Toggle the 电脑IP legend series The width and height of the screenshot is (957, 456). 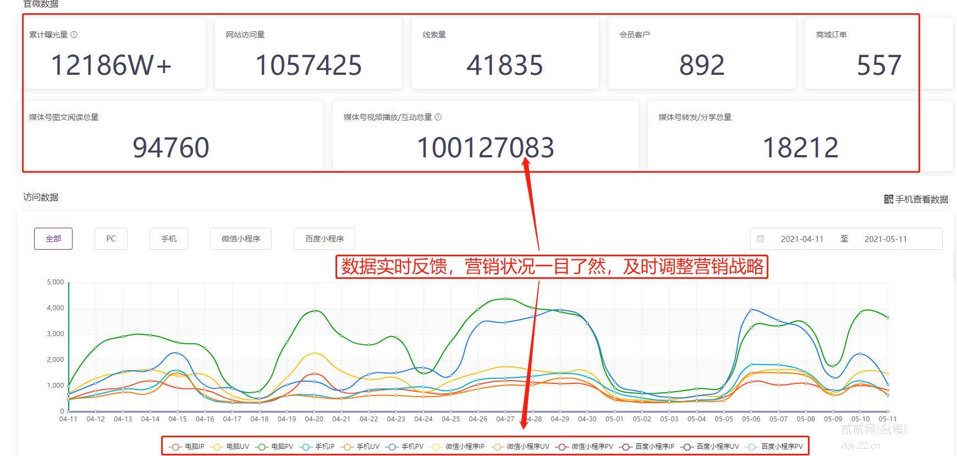click(x=188, y=447)
